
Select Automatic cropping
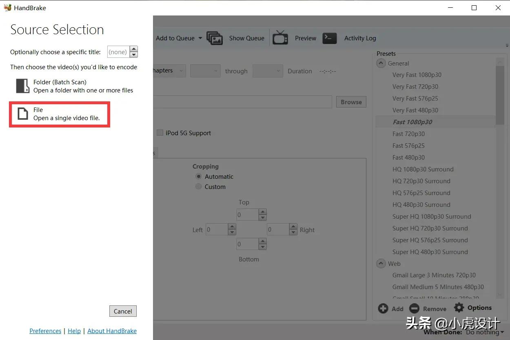(199, 176)
